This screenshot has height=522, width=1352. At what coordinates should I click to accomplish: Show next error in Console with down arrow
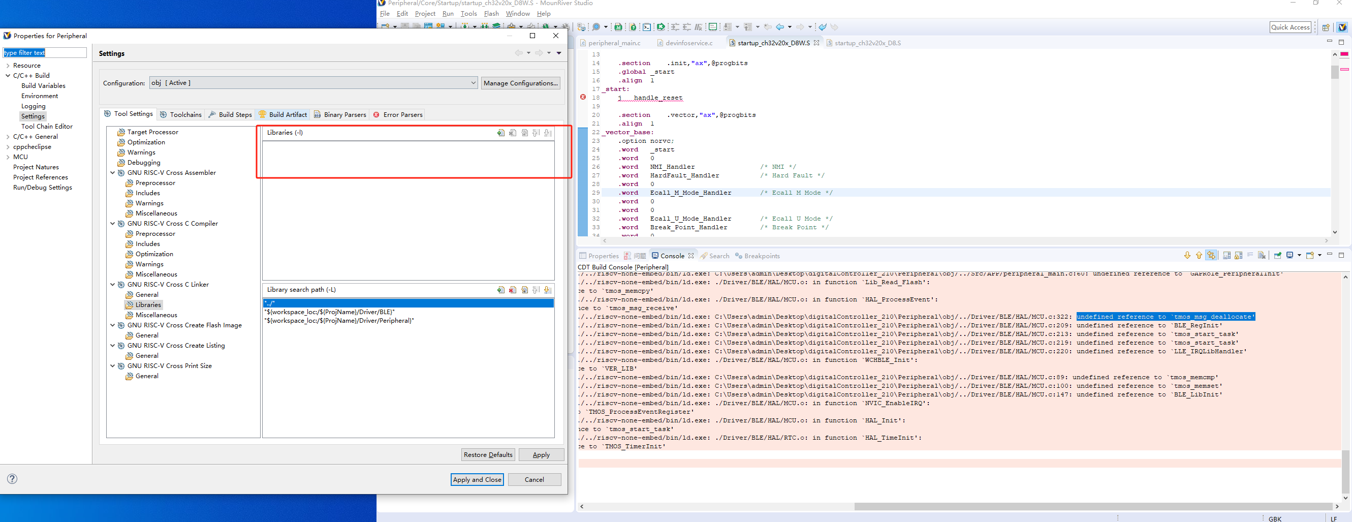pos(1187,255)
